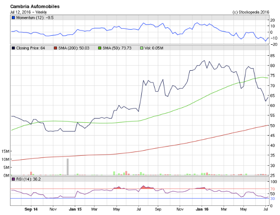Click the 'Jan 15' x-axis label

(x=75, y=209)
